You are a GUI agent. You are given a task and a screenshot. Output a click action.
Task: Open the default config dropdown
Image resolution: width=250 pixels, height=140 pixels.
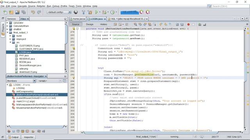tap(59, 12)
